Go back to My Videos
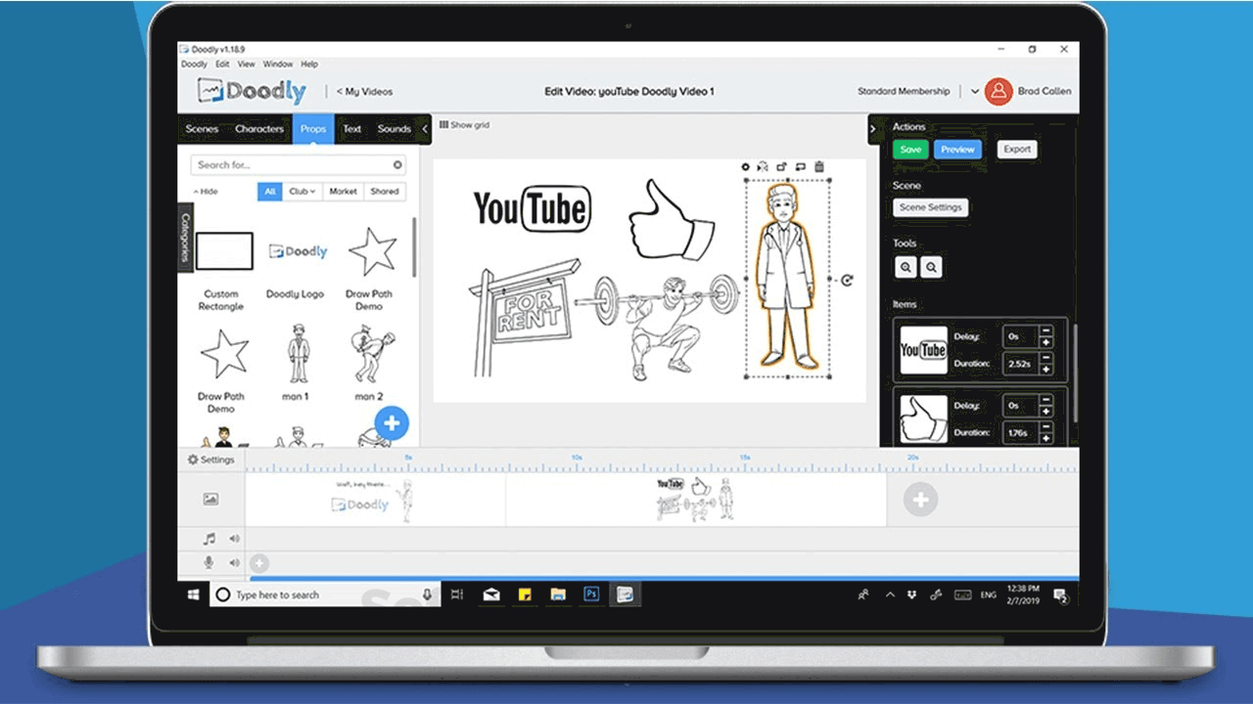Screen dimensions: 1253x704 pos(364,92)
